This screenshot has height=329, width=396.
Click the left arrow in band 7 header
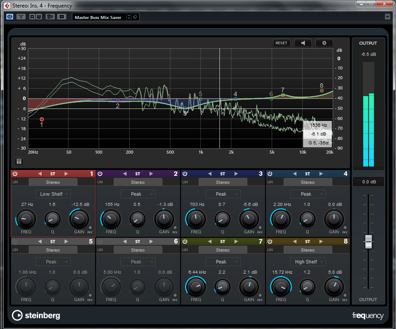210,241
